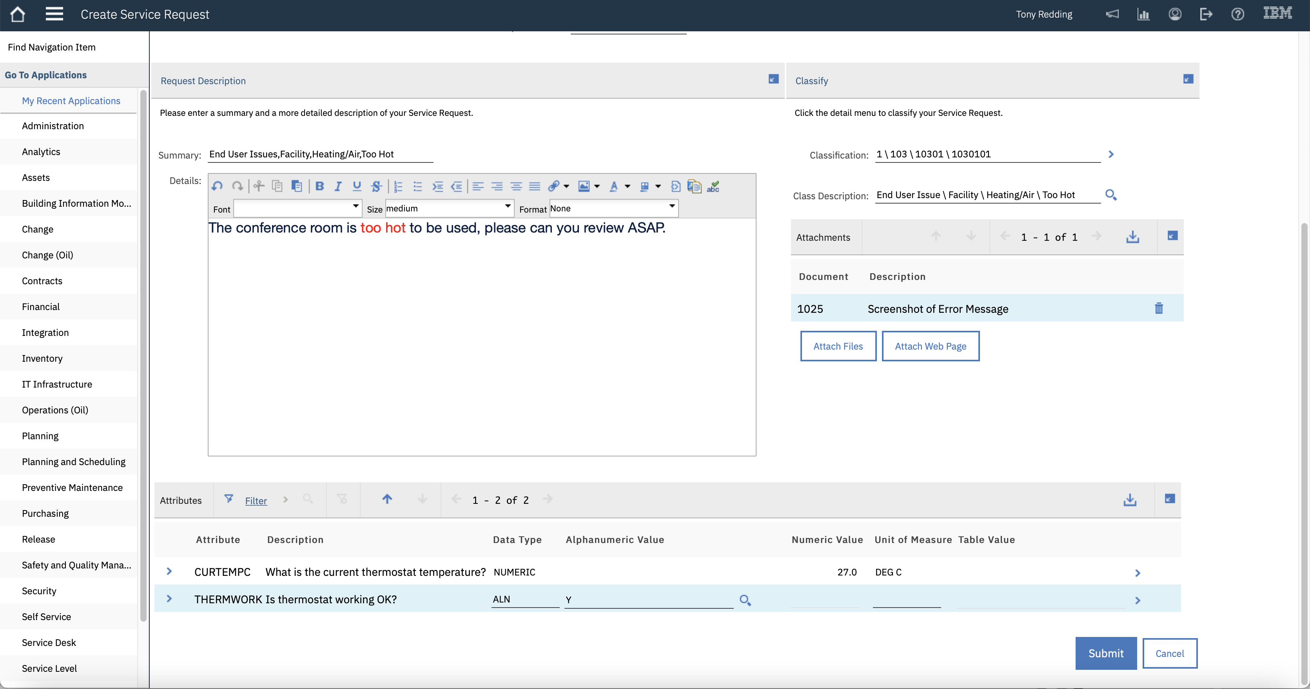Toggle bold formatting
The width and height of the screenshot is (1310, 689).
[x=319, y=186]
